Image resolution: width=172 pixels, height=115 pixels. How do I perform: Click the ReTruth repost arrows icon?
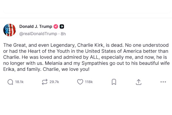45,82
